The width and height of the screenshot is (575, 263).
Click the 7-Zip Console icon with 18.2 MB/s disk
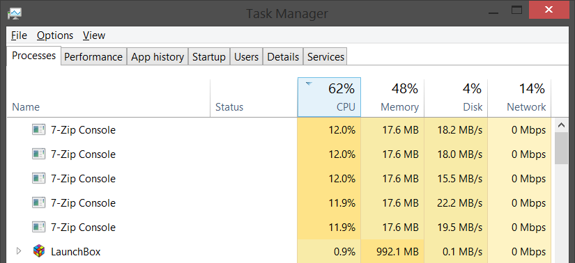(x=38, y=129)
